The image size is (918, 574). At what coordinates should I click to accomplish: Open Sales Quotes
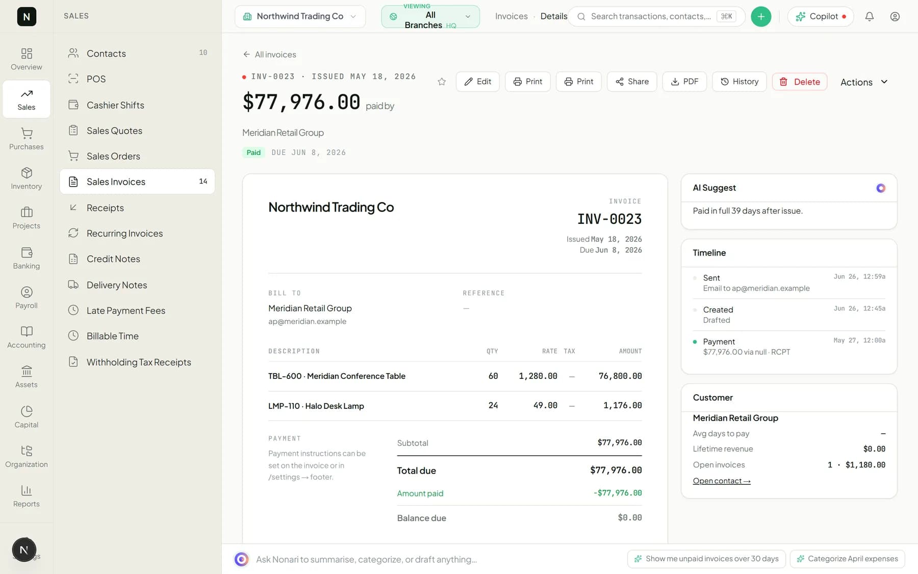(137, 131)
